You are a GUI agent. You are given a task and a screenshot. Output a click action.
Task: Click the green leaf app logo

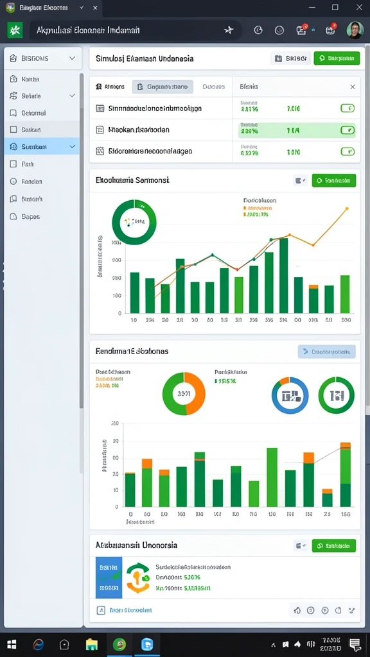(x=15, y=30)
